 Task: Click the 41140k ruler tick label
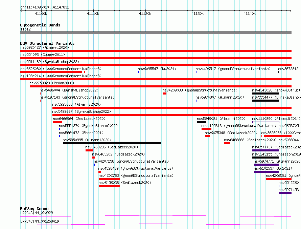250,14
